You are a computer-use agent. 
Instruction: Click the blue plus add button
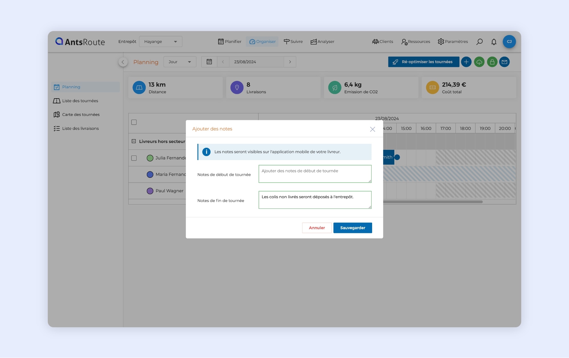(x=466, y=62)
